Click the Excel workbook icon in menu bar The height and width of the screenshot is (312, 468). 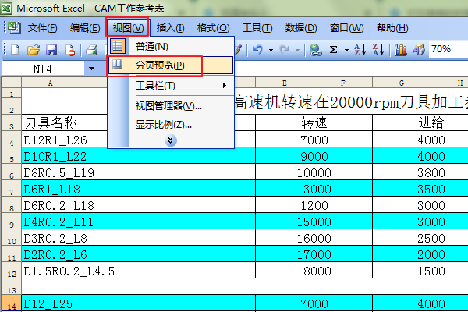[x=14, y=27]
